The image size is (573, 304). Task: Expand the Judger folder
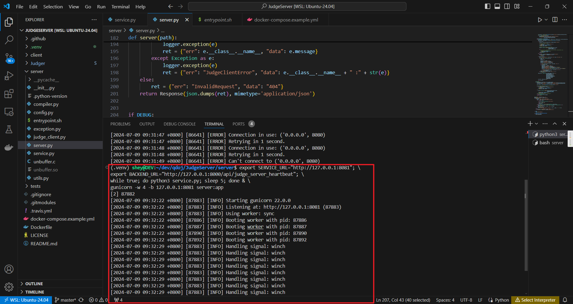click(27, 63)
